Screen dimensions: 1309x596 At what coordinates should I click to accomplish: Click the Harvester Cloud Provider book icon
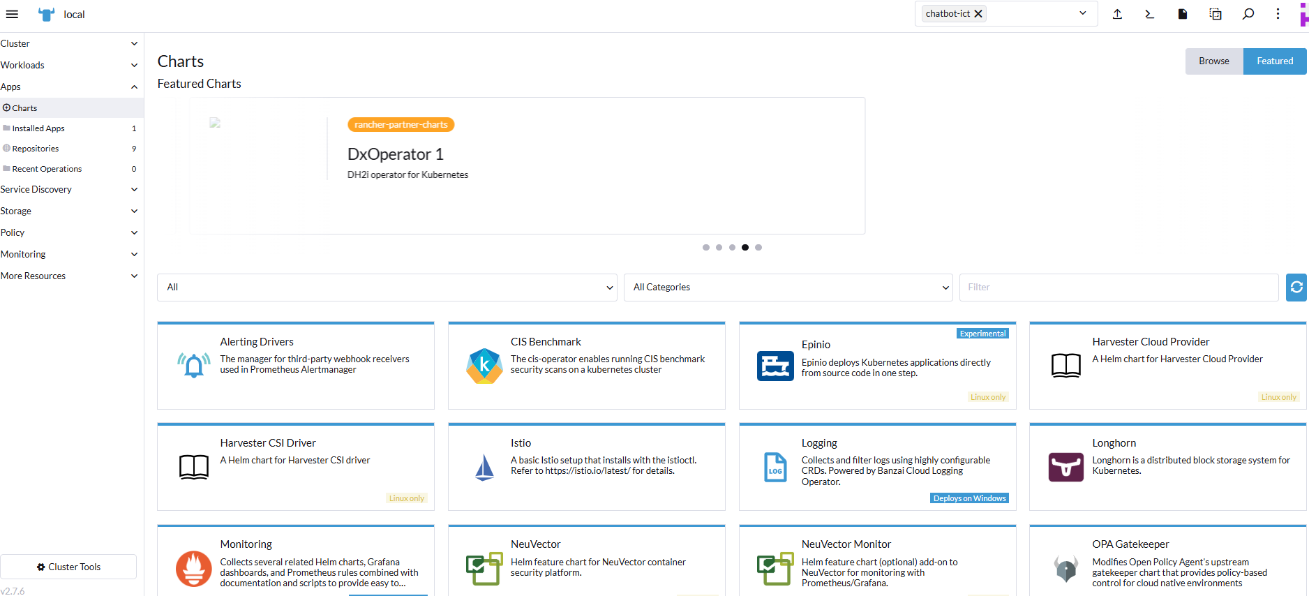[x=1066, y=365]
